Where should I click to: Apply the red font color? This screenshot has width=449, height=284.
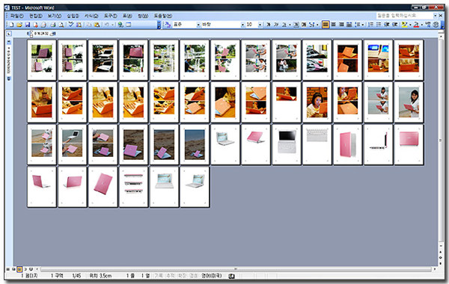tap(416, 25)
